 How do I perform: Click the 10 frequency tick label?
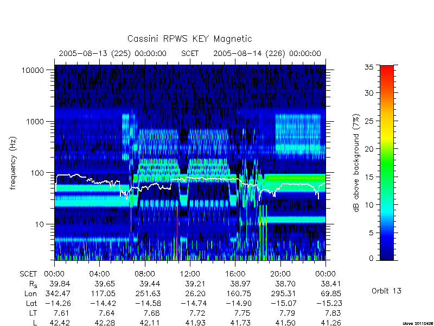tap(40, 224)
